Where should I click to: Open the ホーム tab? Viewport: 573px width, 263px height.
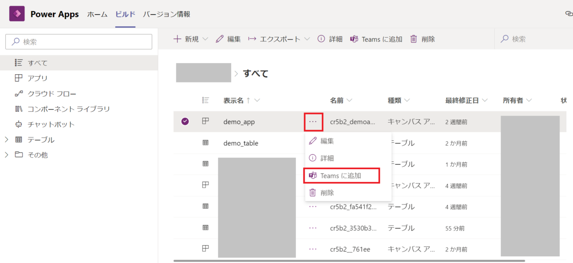(98, 14)
